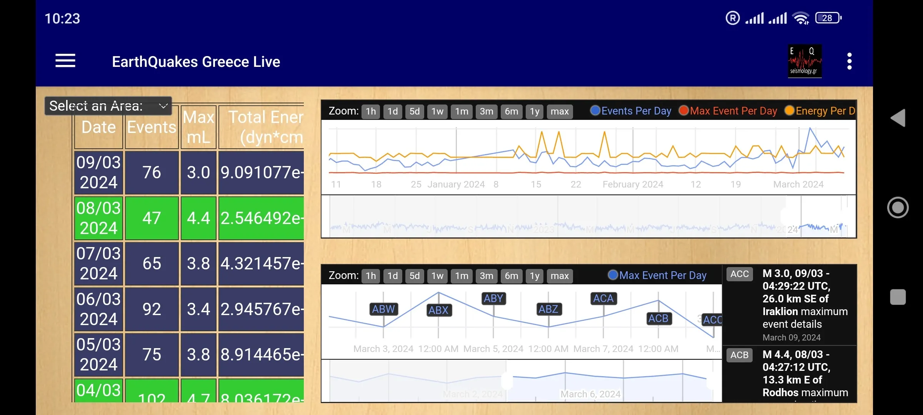Select the ABZ annotation marker

click(548, 309)
